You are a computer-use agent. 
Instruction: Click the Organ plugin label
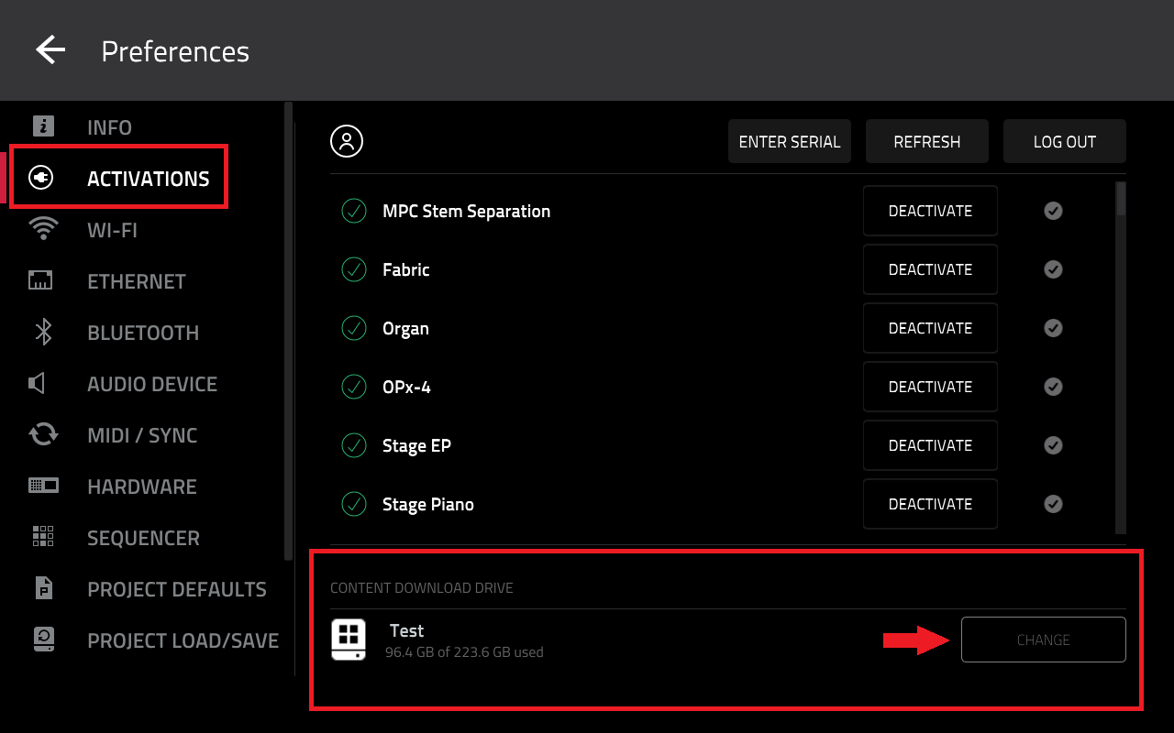[x=405, y=329]
